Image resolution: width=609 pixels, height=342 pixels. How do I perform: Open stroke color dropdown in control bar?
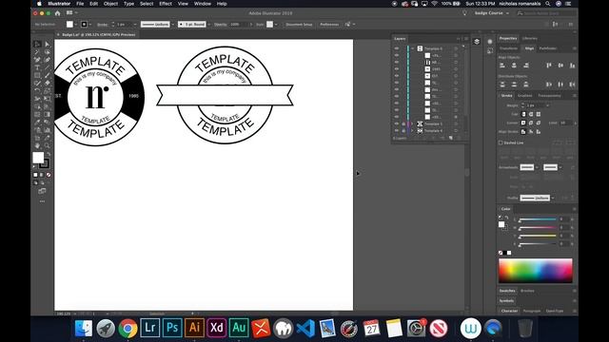tap(90, 24)
